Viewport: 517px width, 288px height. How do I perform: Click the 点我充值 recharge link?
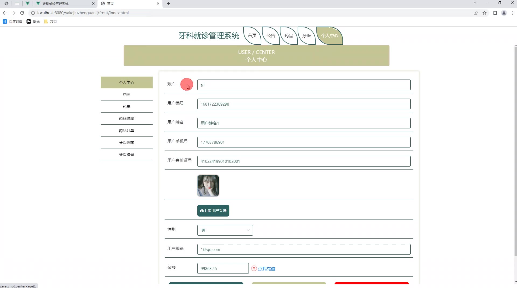pos(267,269)
